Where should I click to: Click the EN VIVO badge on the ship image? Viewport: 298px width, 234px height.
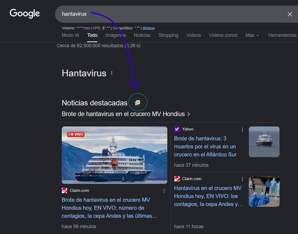[76, 134]
